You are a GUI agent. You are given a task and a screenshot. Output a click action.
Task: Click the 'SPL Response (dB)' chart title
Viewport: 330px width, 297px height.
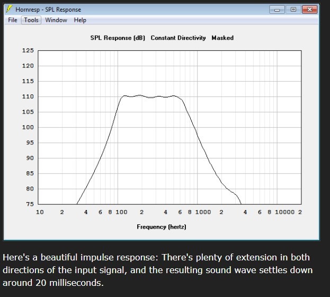[x=118, y=38]
